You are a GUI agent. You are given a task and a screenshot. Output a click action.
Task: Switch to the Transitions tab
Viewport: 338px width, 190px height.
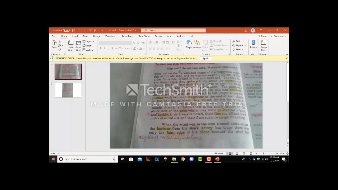(111, 36)
